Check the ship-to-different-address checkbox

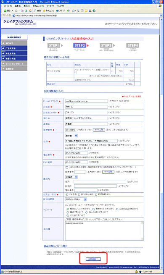click(x=67, y=168)
